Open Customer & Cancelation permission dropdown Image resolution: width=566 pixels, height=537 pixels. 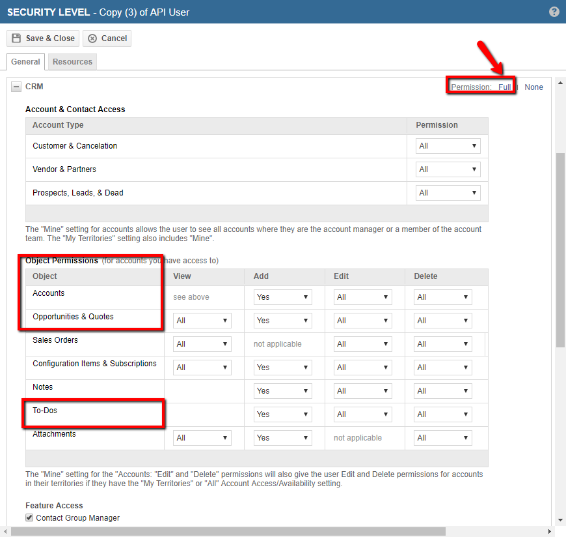pyautogui.click(x=448, y=146)
